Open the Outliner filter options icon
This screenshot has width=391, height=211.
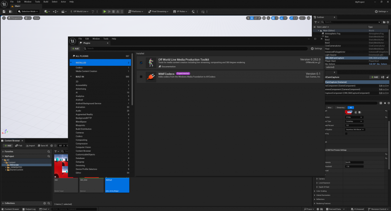(x=316, y=22)
